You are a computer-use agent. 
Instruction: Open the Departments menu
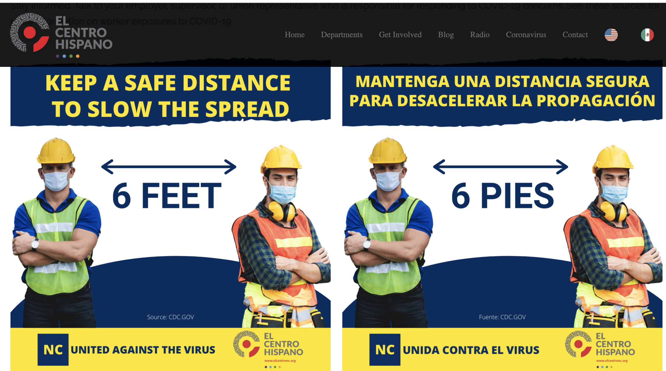click(x=342, y=35)
